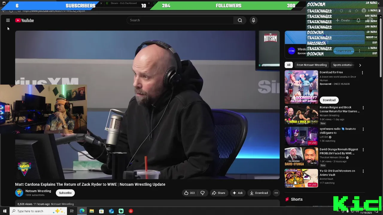Open synthwave radio live thumbnail
The image size is (383, 215).
pos(301,136)
